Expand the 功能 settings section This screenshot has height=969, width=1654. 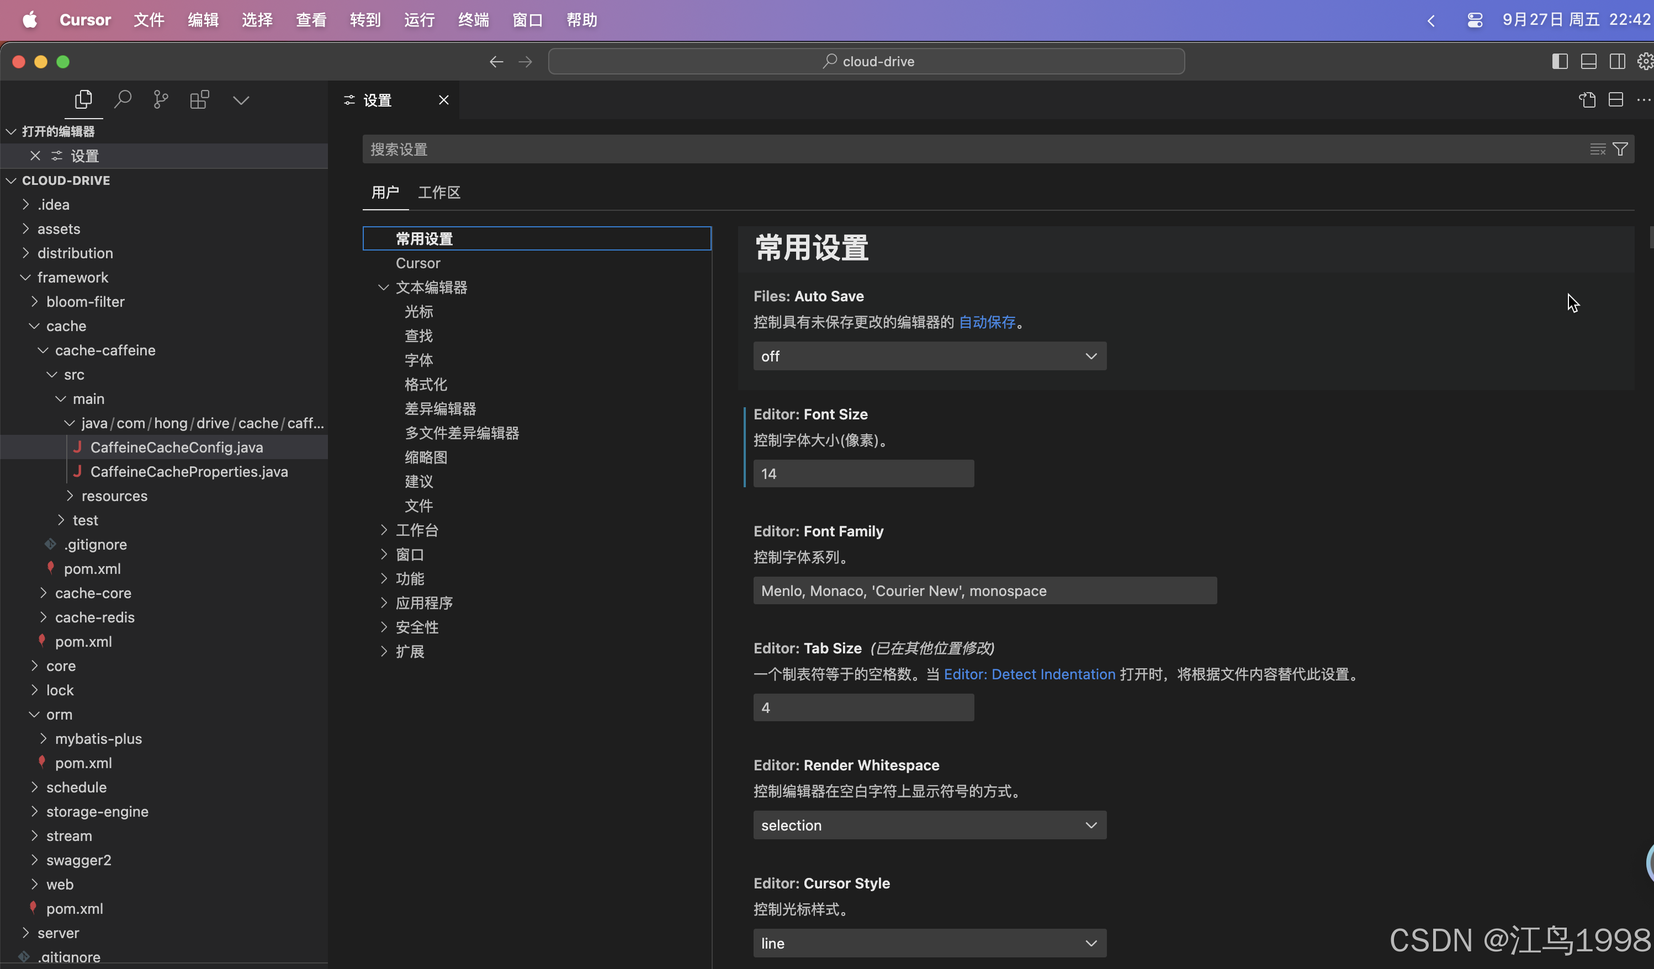384,579
